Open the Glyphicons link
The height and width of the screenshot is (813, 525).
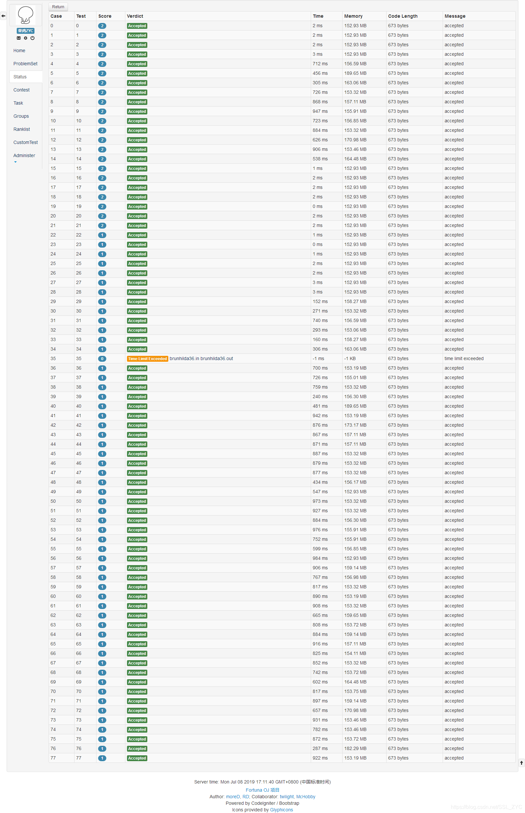(x=282, y=810)
